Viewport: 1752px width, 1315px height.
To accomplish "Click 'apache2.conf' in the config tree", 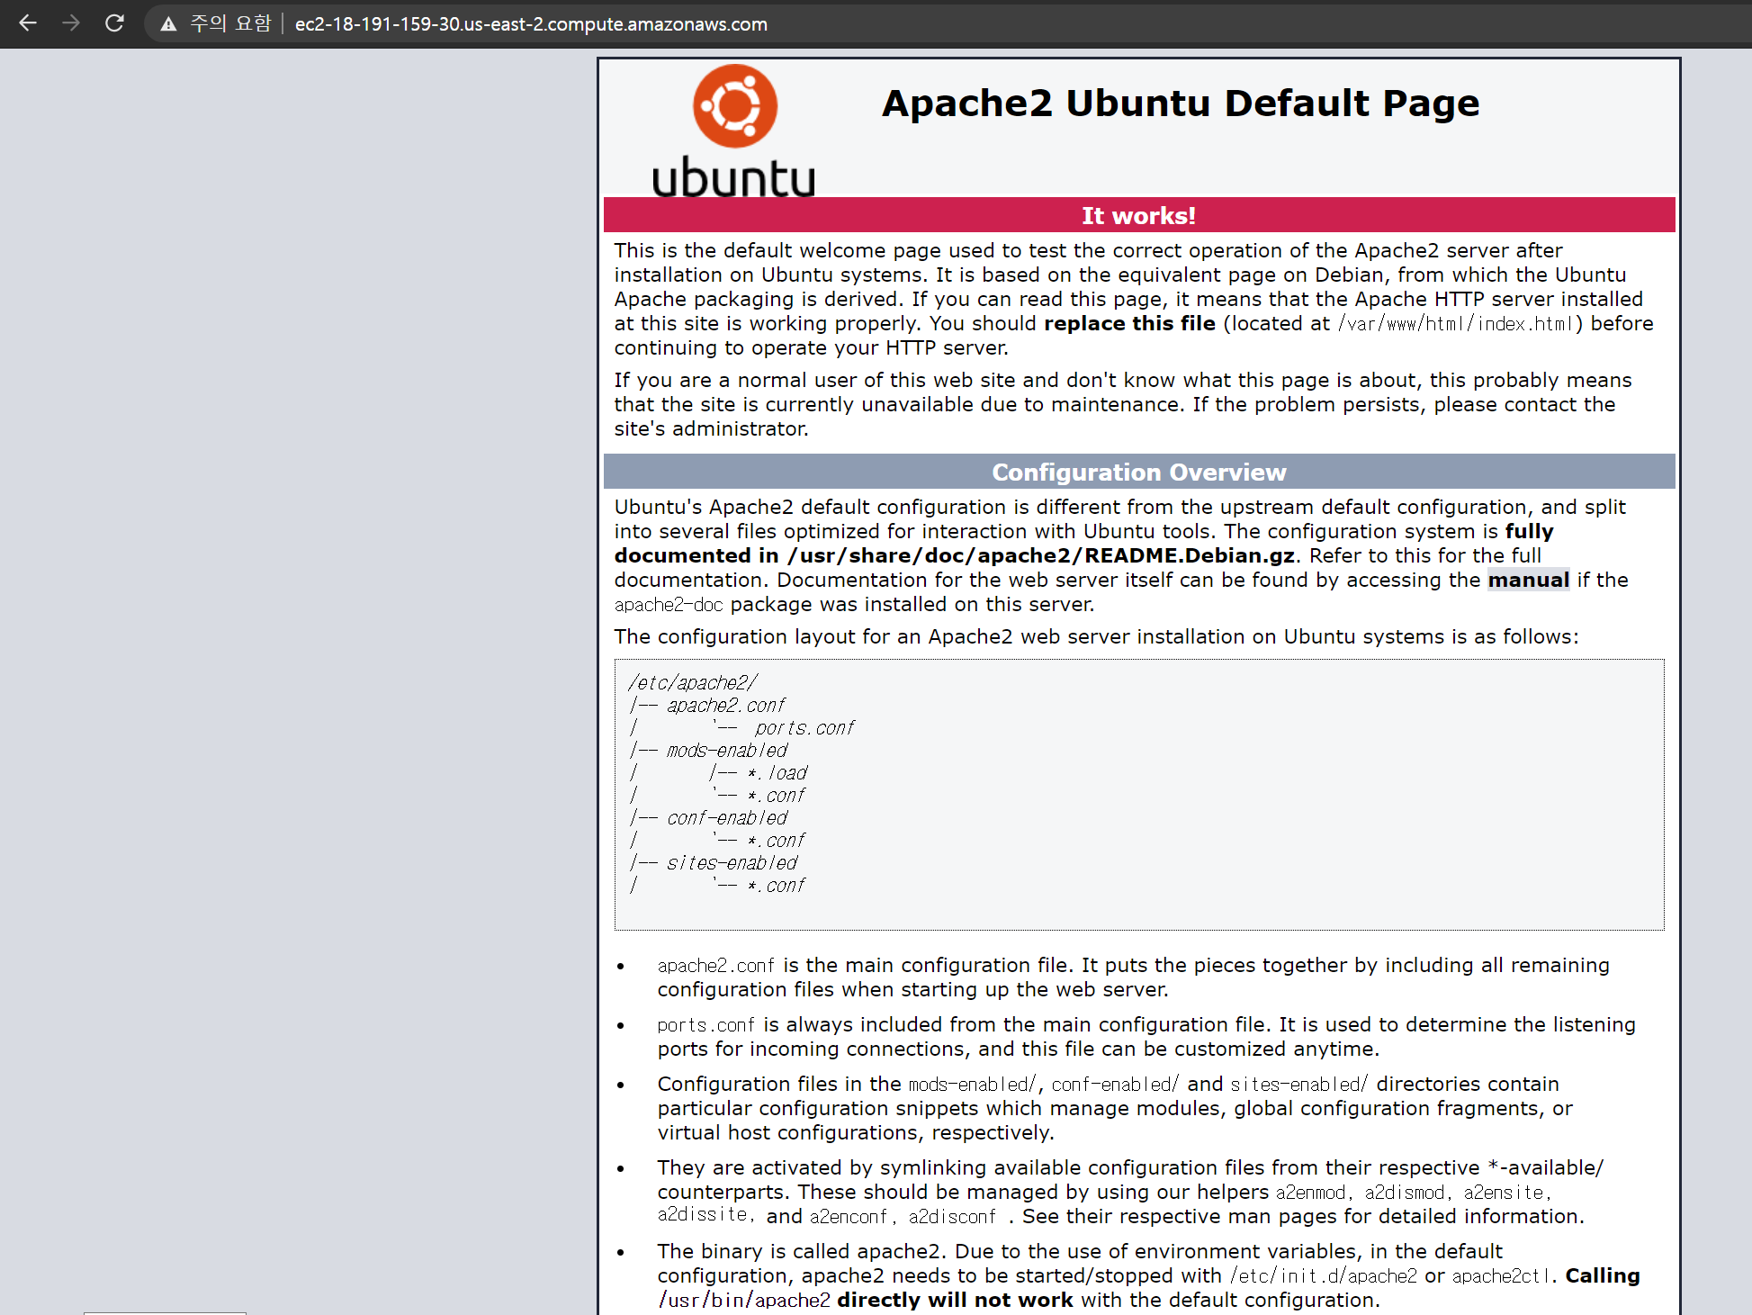I will click(x=726, y=705).
